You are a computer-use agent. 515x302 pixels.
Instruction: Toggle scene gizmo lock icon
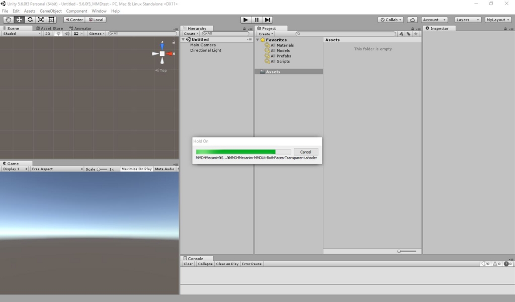click(174, 42)
